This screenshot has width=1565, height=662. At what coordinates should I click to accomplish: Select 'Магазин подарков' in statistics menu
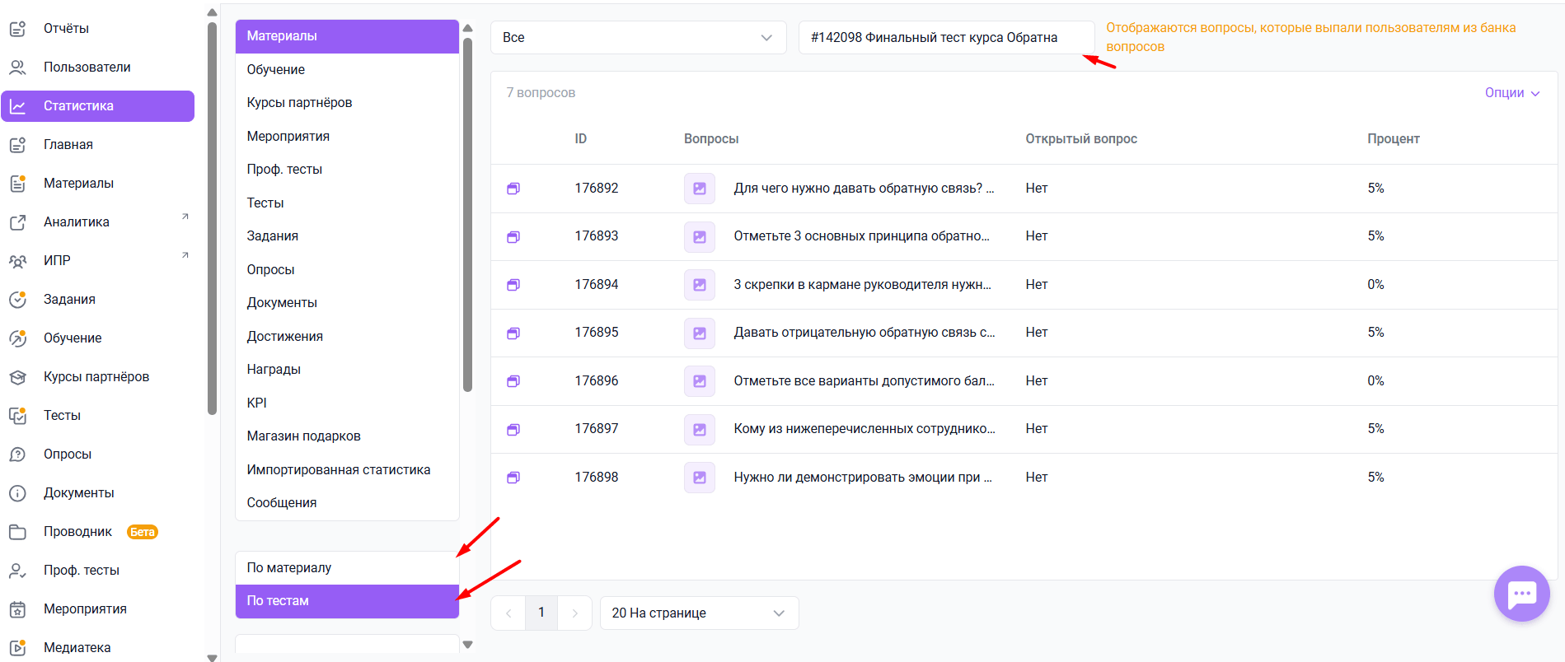pos(304,436)
